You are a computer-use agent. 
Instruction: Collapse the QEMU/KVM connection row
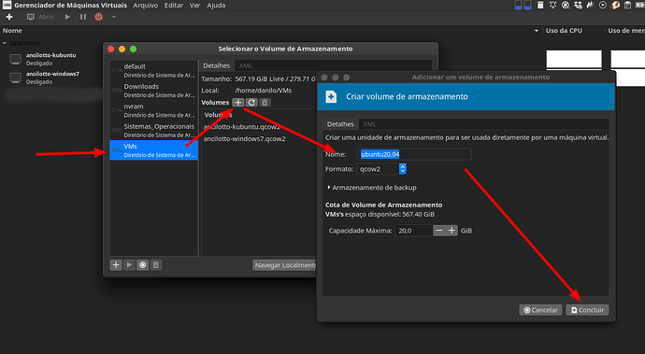[5, 43]
